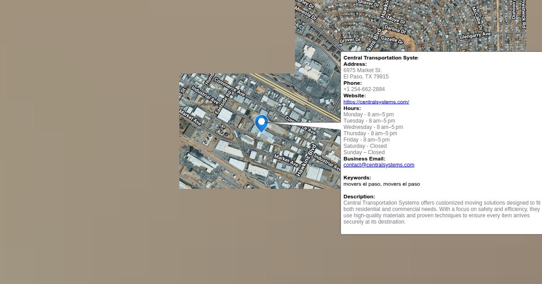Click the blue location pin marker
The image size is (542, 284).
point(261,123)
